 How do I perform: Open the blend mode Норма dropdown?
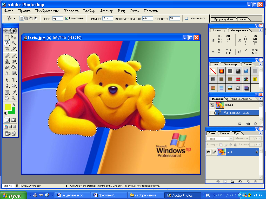230,139
